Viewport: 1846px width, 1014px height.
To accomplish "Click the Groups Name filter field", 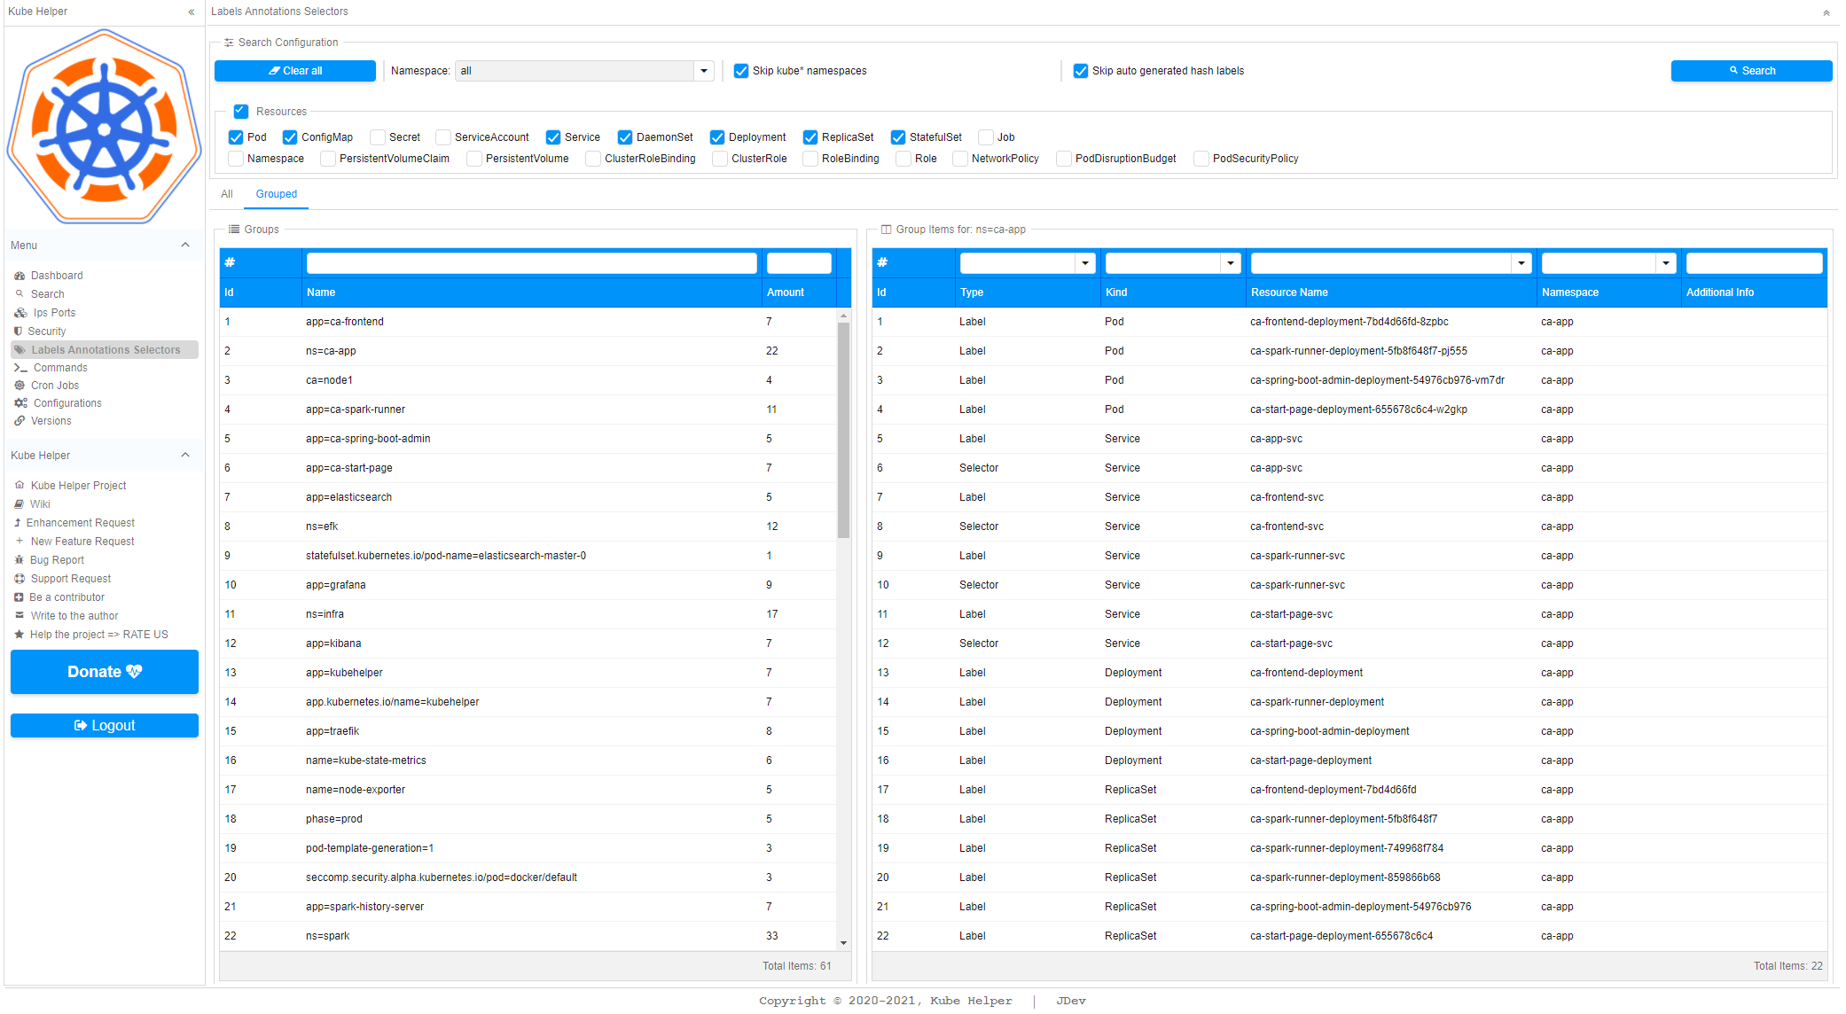I will [x=531, y=263].
